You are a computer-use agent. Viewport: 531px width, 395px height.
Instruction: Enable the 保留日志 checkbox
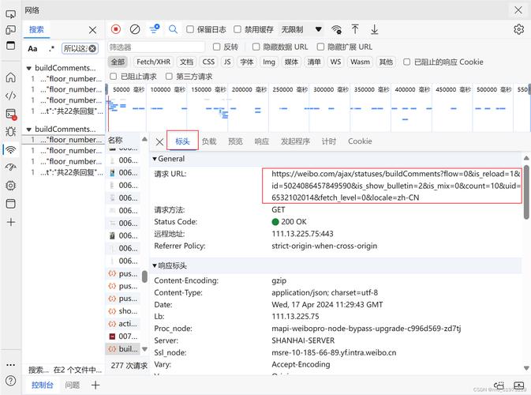tap(190, 29)
